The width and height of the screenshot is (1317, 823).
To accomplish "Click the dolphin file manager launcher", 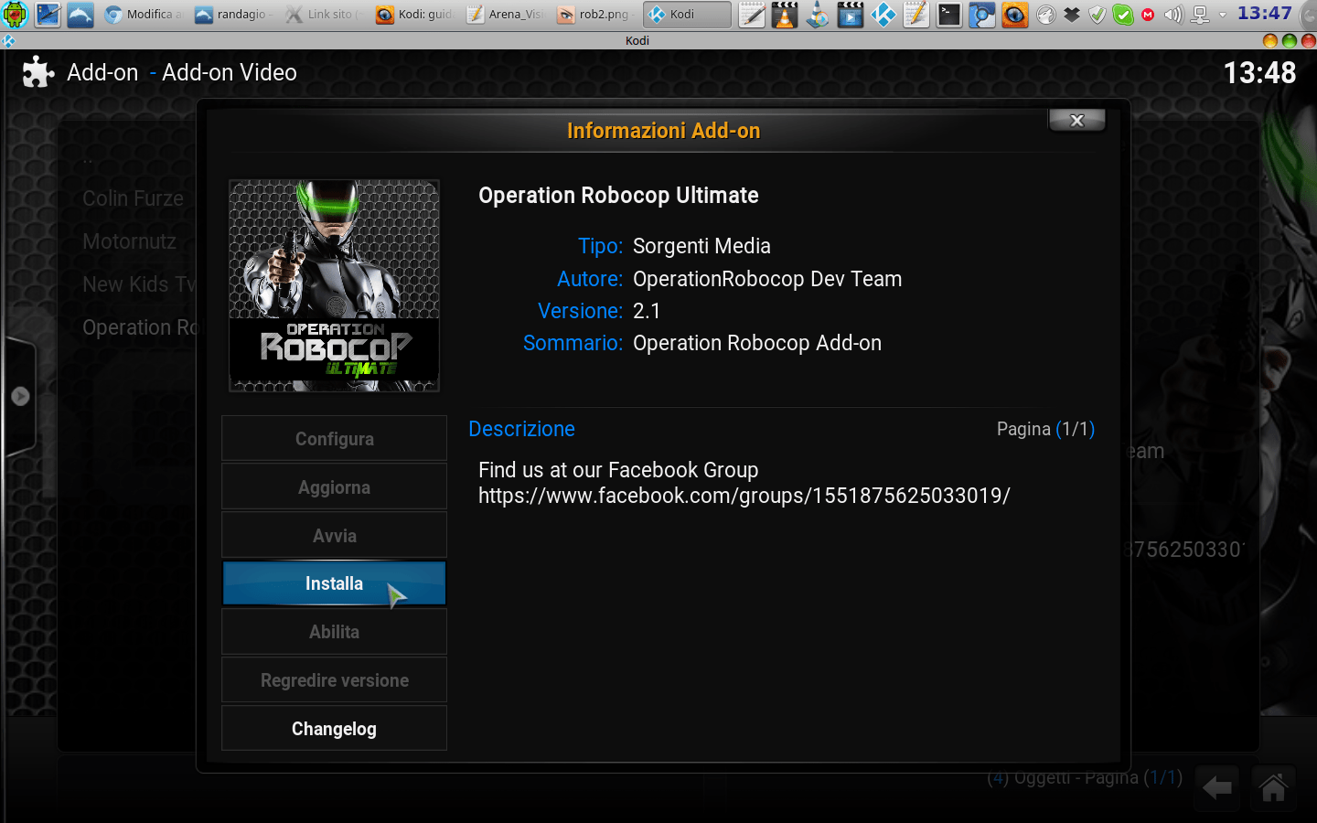I will pyautogui.click(x=80, y=14).
